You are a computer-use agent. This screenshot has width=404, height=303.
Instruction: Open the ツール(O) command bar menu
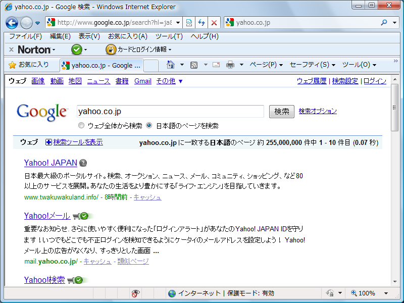359,65
